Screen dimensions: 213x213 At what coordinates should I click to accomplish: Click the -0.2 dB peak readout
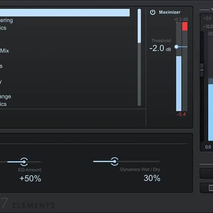(181, 19)
